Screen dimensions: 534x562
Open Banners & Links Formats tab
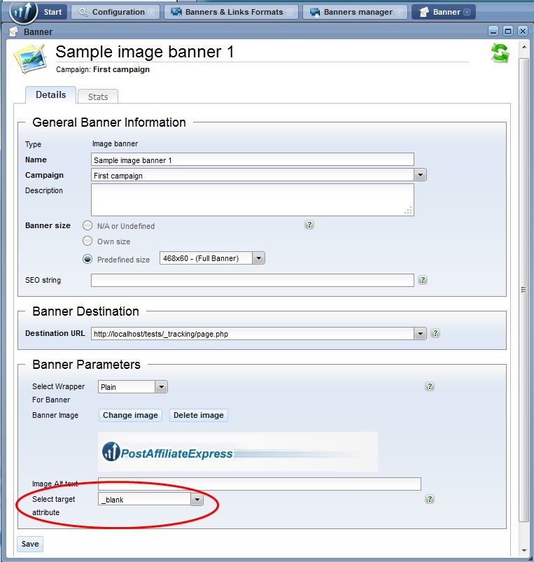point(231,12)
